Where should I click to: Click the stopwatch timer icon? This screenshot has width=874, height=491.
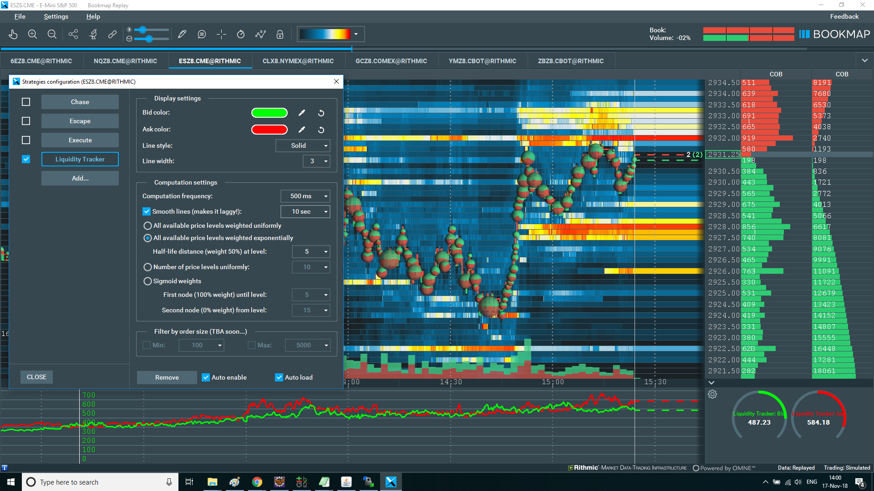pos(241,35)
